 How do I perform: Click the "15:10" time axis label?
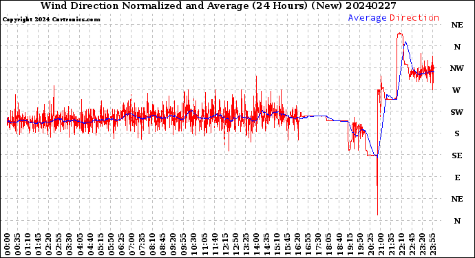pyautogui.click(x=277, y=244)
